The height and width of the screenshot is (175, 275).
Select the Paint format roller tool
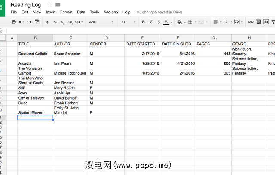pos(37,22)
